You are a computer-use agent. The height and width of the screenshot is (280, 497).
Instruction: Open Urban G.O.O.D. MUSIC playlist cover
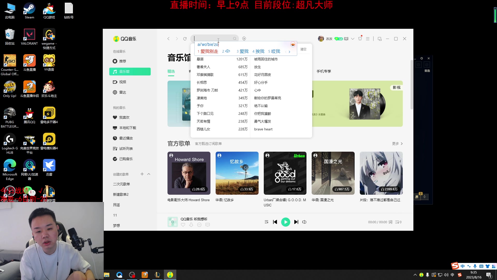click(x=285, y=173)
